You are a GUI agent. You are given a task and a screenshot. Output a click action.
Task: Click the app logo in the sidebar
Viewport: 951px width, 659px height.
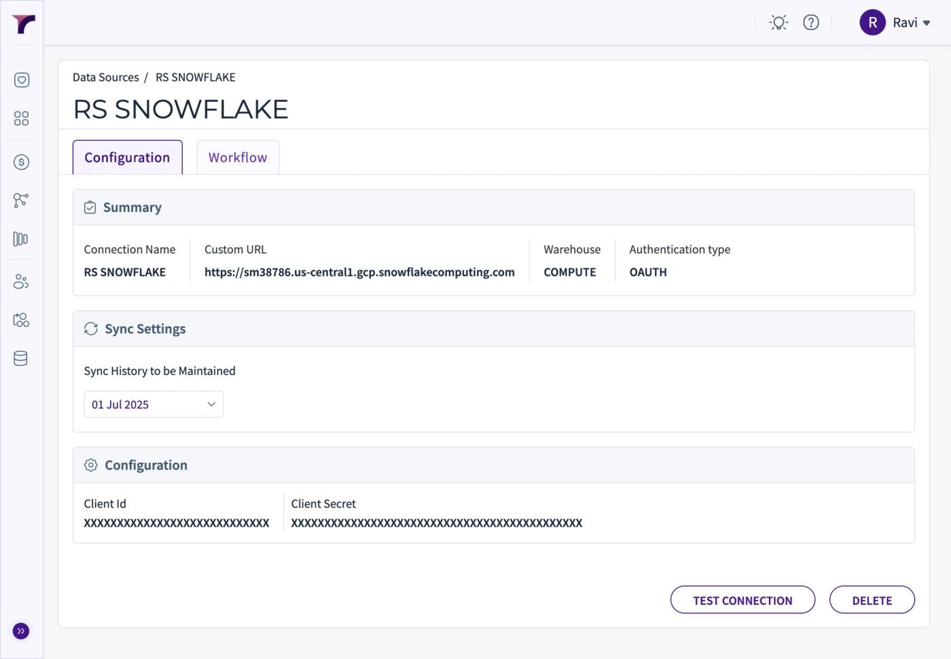23,24
